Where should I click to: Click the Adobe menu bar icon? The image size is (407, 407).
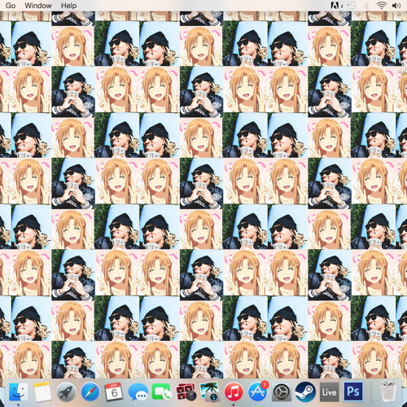coord(335,6)
